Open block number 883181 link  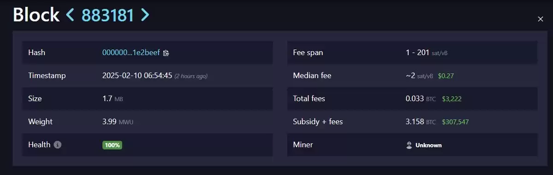(x=107, y=15)
